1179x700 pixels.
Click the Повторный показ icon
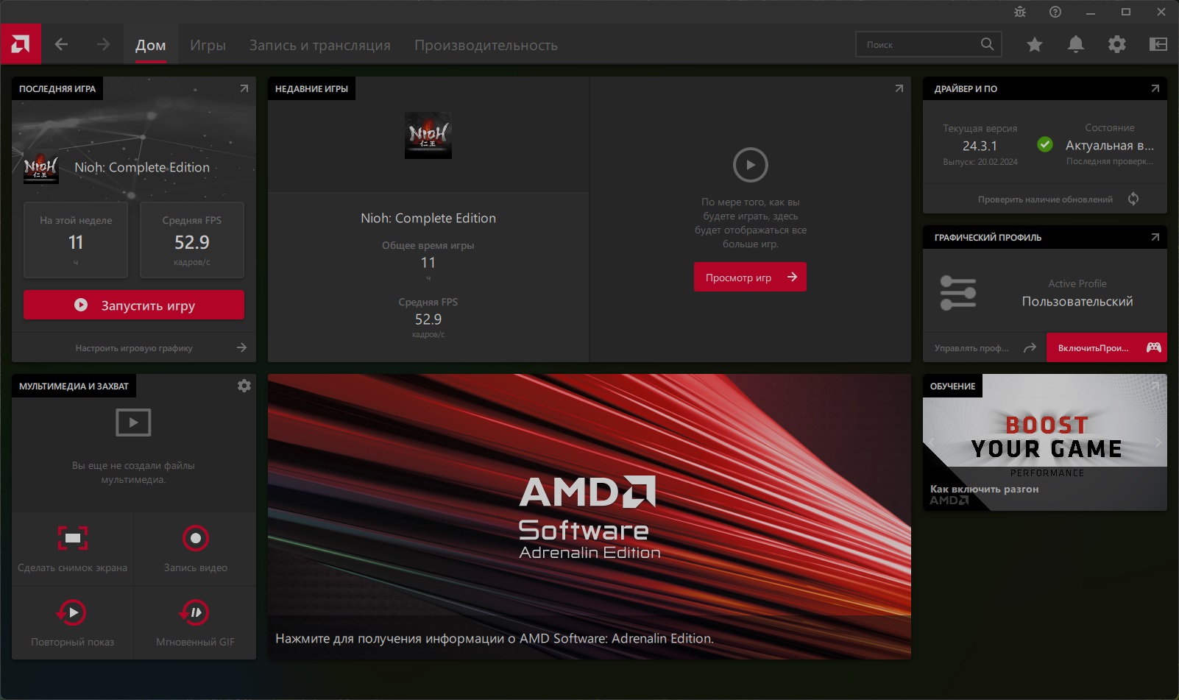72,612
